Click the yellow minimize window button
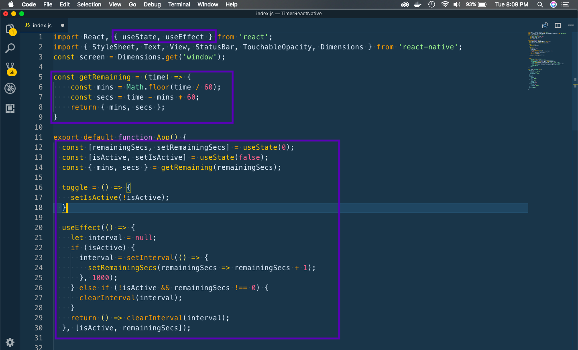578x350 pixels. 14,14
